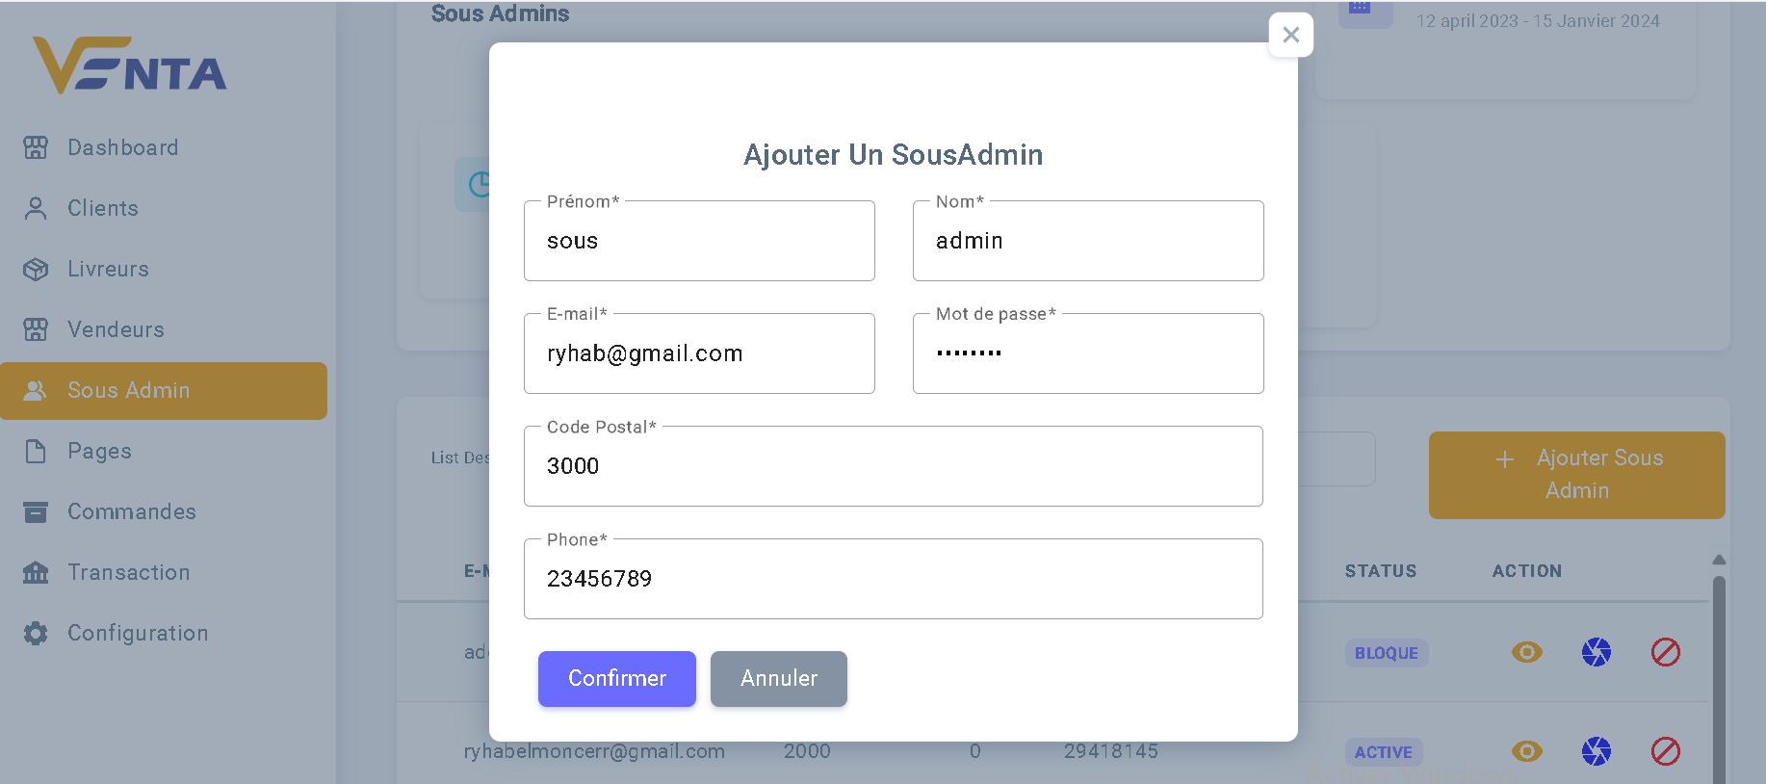Click the Ajouter Sous Admin button

click(1577, 475)
